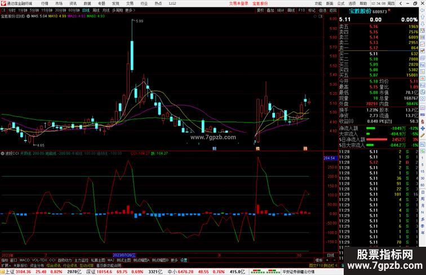This screenshot has height=275, width=426.
Task: Switch chart to 5分钟 period
Action: click(x=34, y=10)
